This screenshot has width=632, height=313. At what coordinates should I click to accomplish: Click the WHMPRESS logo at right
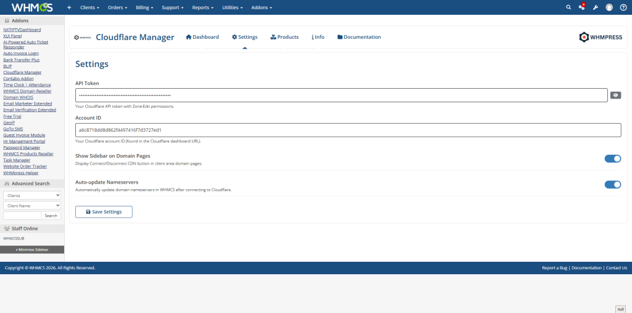601,37
